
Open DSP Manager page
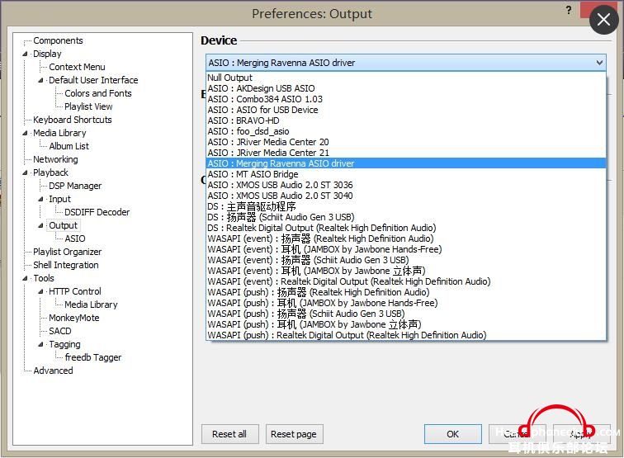coord(75,186)
